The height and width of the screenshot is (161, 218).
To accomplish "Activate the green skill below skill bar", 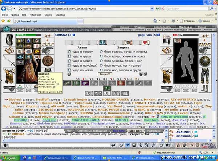I will coord(107,88).
